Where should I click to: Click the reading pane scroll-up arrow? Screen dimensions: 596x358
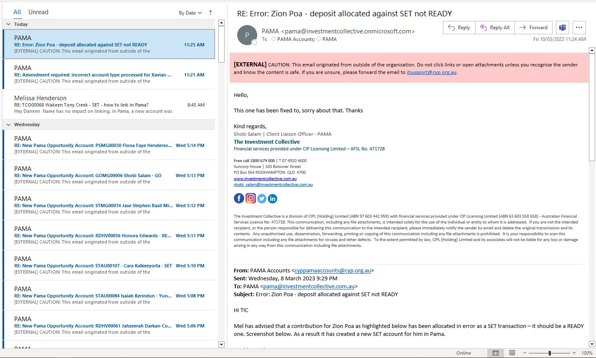pos(592,51)
